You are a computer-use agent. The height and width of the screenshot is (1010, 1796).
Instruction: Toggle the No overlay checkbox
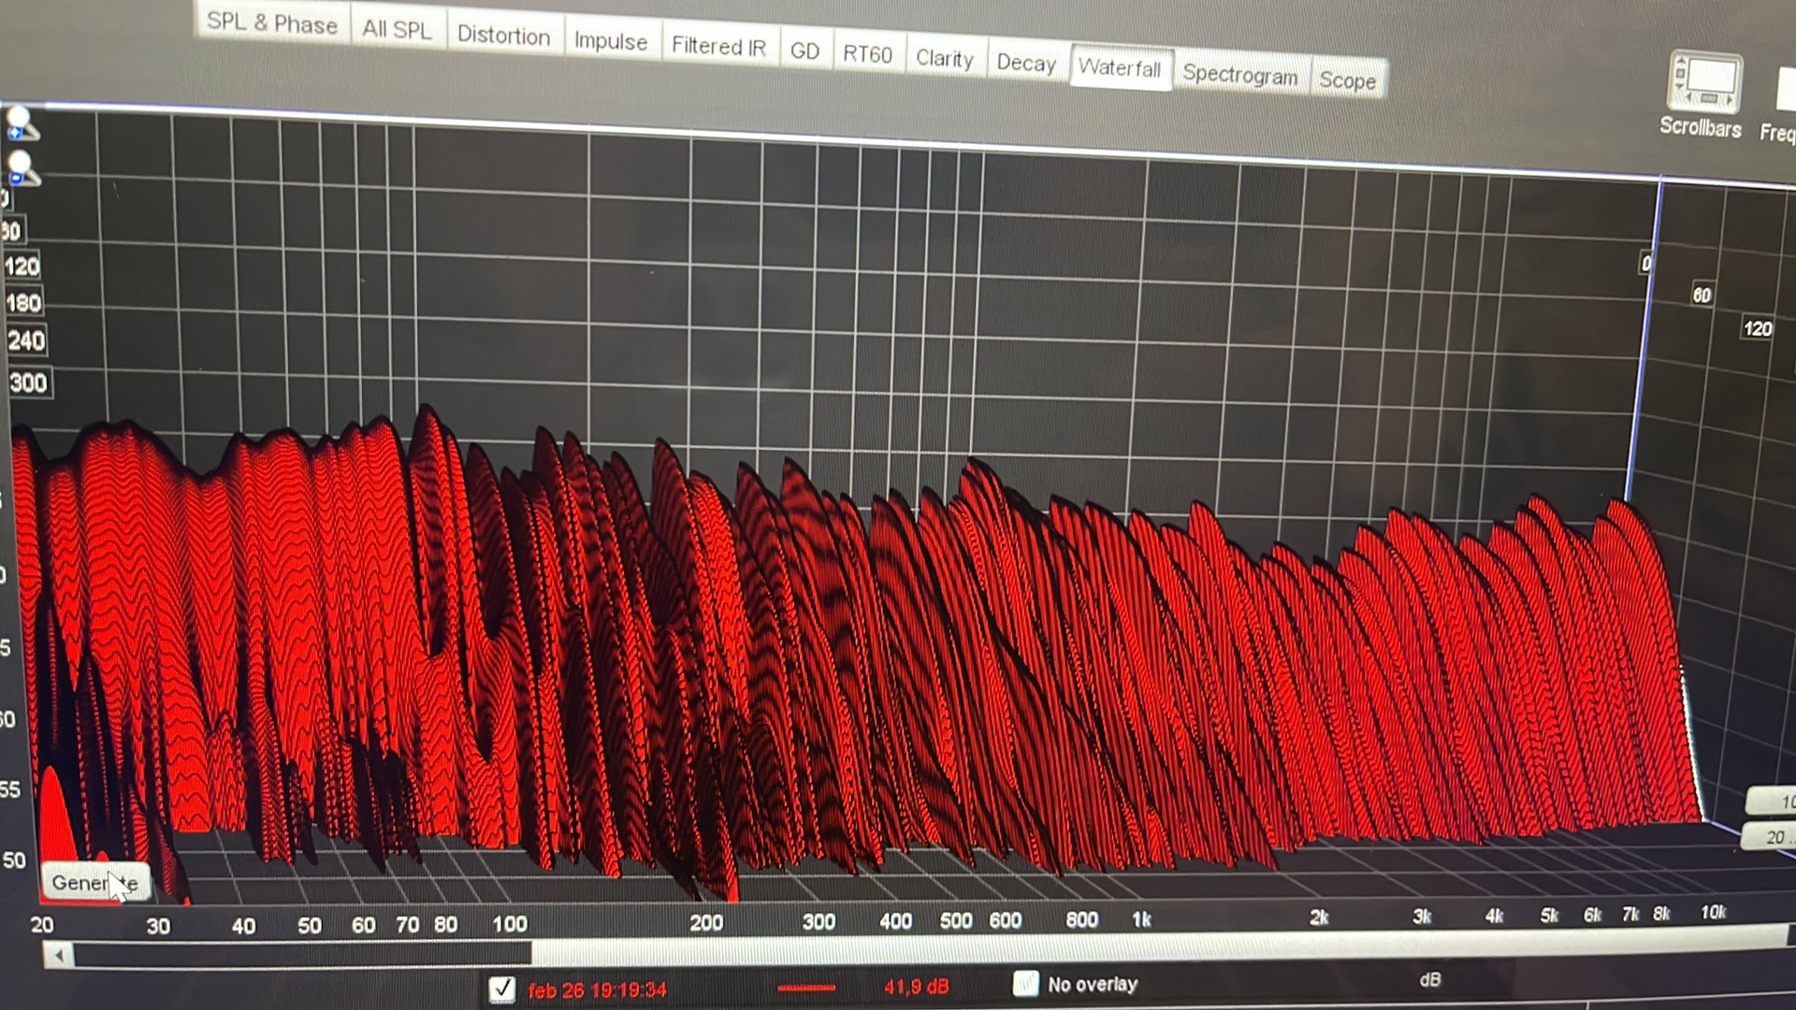[1026, 983]
